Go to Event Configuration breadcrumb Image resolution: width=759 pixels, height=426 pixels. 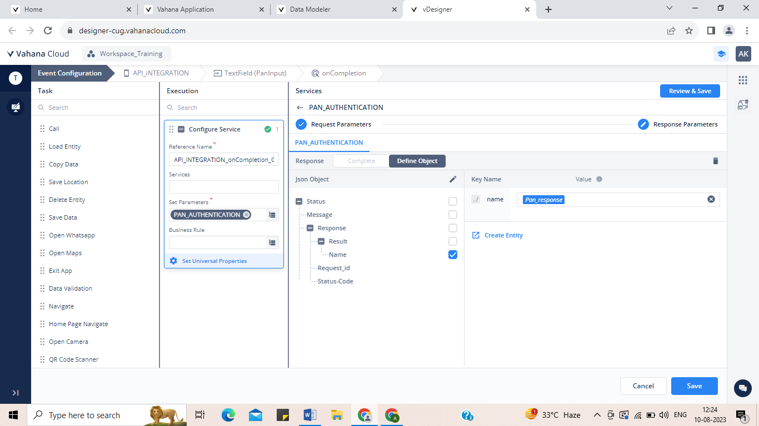pyautogui.click(x=69, y=73)
